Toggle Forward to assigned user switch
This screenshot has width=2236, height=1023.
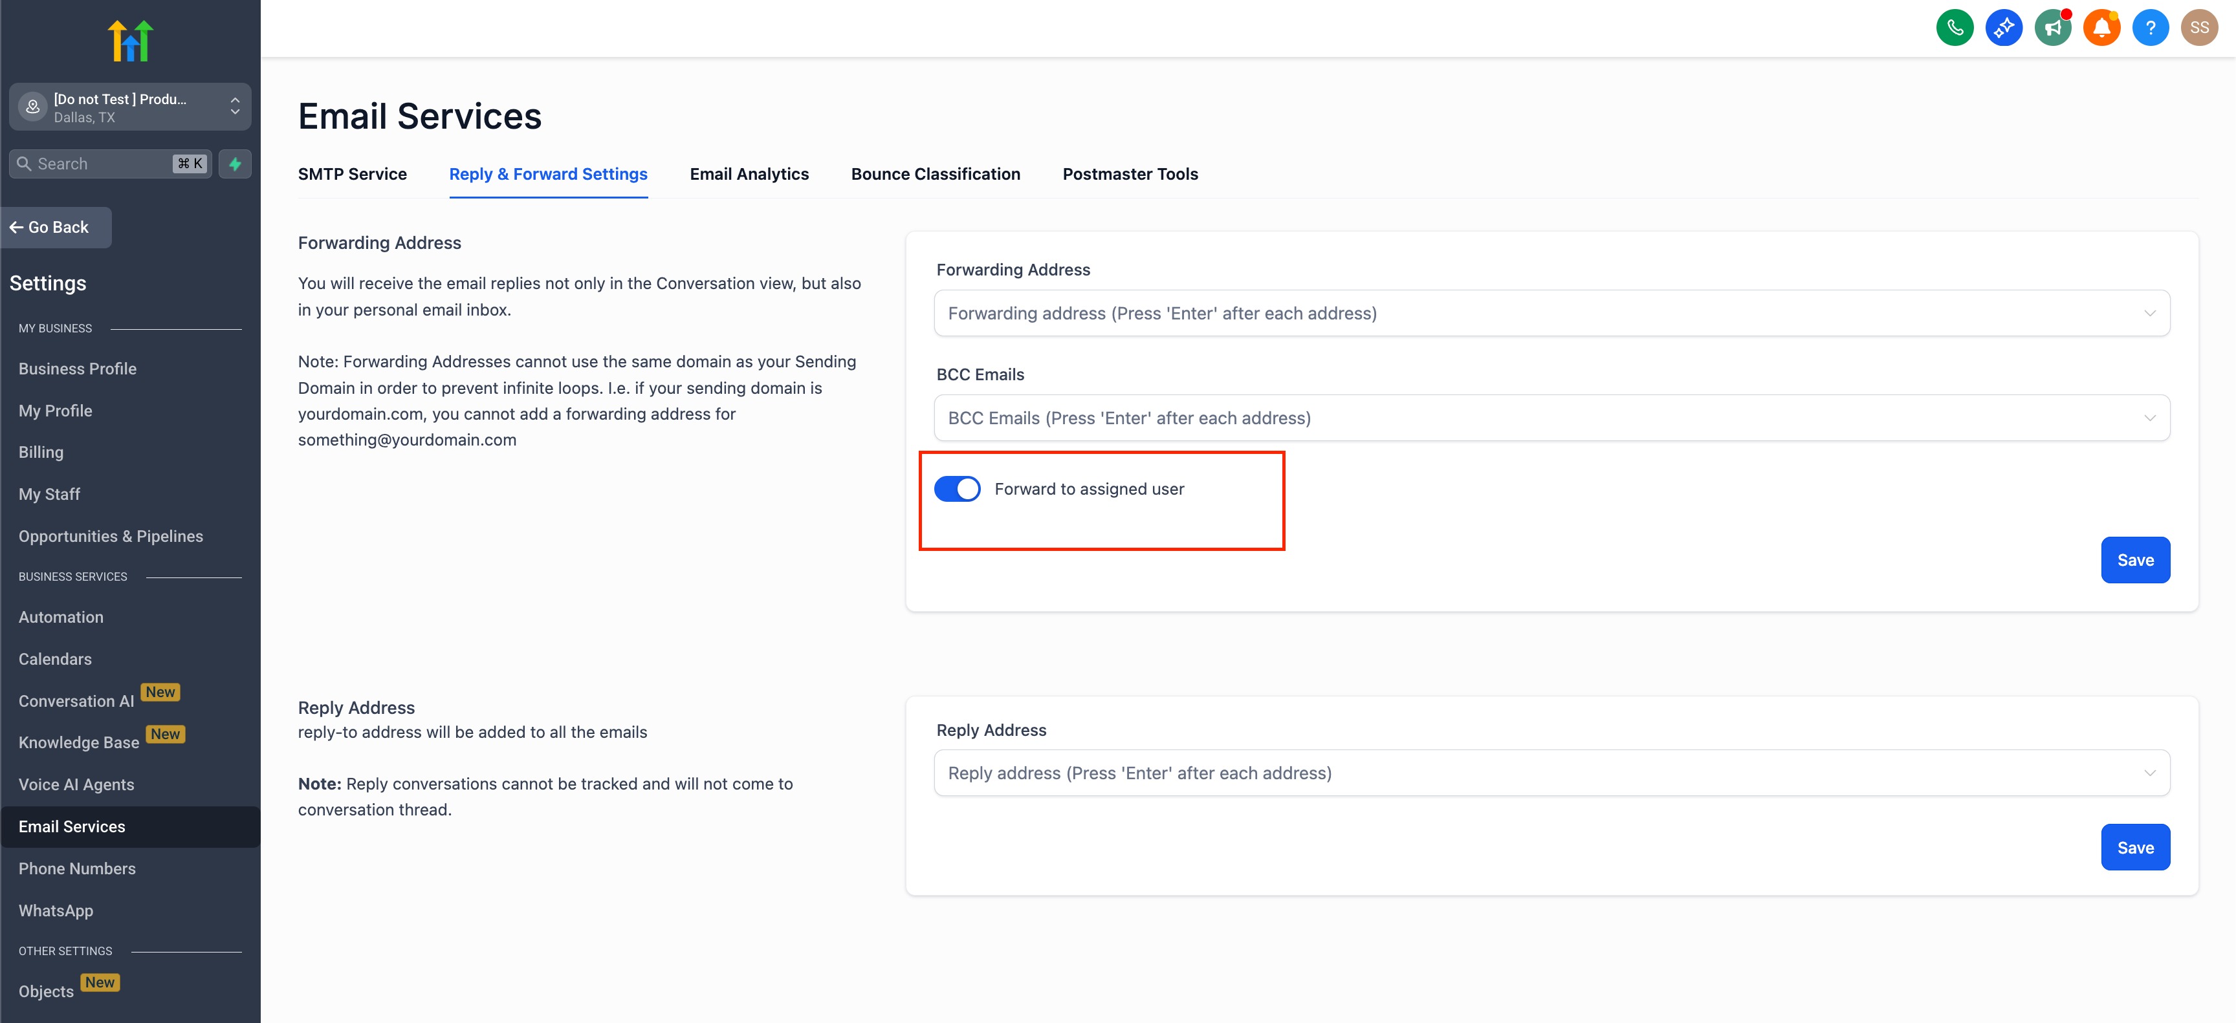pos(956,488)
